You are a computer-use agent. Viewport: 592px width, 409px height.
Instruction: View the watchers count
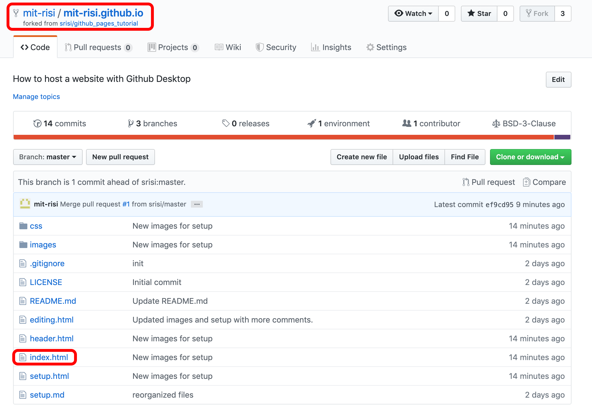pyautogui.click(x=447, y=14)
